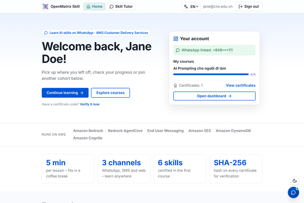This screenshot has width=304, height=203.
Task: Click the 4/4 progress count
Action: (x=253, y=74)
